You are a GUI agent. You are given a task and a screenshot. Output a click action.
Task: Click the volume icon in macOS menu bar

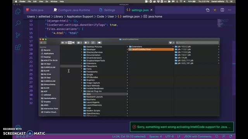pos(184,2)
